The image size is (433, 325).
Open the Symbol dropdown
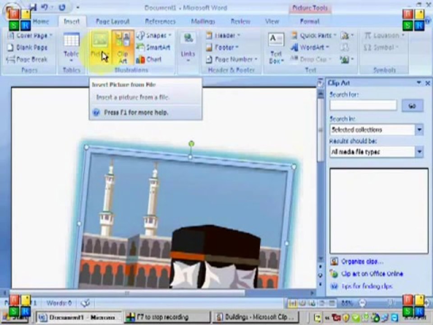(x=381, y=47)
